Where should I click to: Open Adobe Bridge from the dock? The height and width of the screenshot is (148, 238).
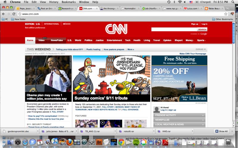pyautogui.click(x=99, y=142)
